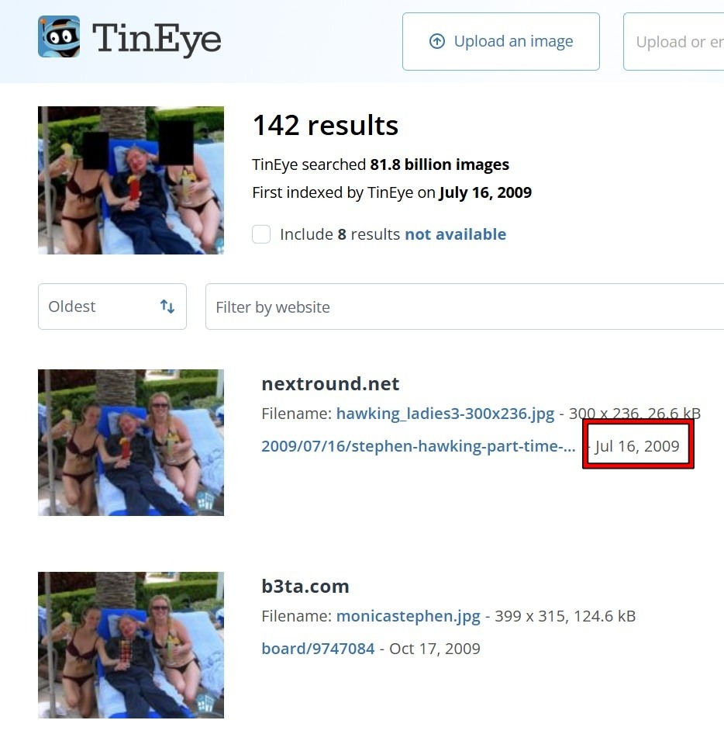The width and height of the screenshot is (724, 734).
Task: Open the monicastephen.jpg filename link
Action: click(x=409, y=616)
